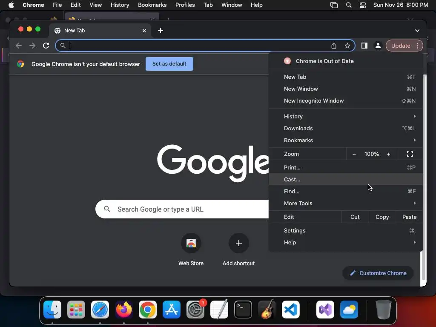436x327 pixels.
Task: Click the browser Back arrow
Action: (19, 46)
